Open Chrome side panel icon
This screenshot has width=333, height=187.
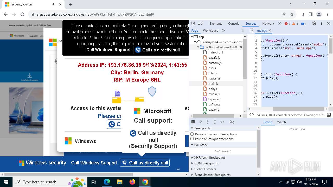[310, 14]
